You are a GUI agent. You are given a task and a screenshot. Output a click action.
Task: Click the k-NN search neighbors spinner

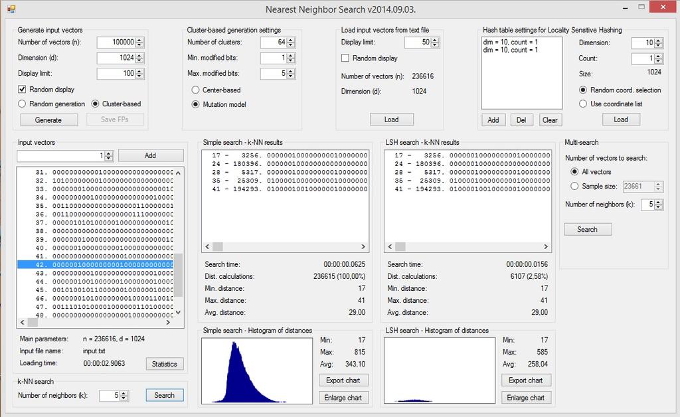point(124,396)
